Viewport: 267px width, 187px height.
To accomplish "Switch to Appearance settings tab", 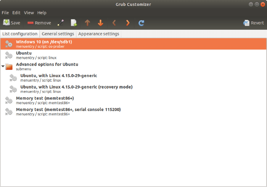I will pos(98,34).
